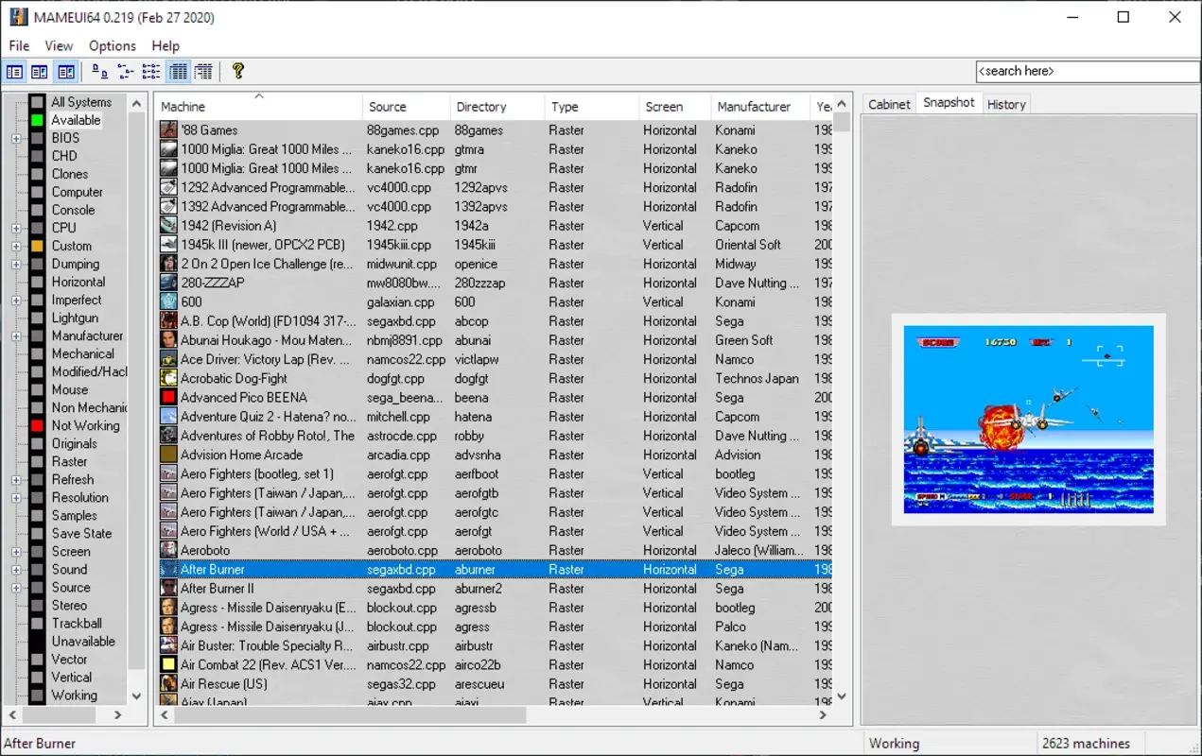The image size is (1202, 756).
Task: Click the search field at top right
Action: 1086,71
